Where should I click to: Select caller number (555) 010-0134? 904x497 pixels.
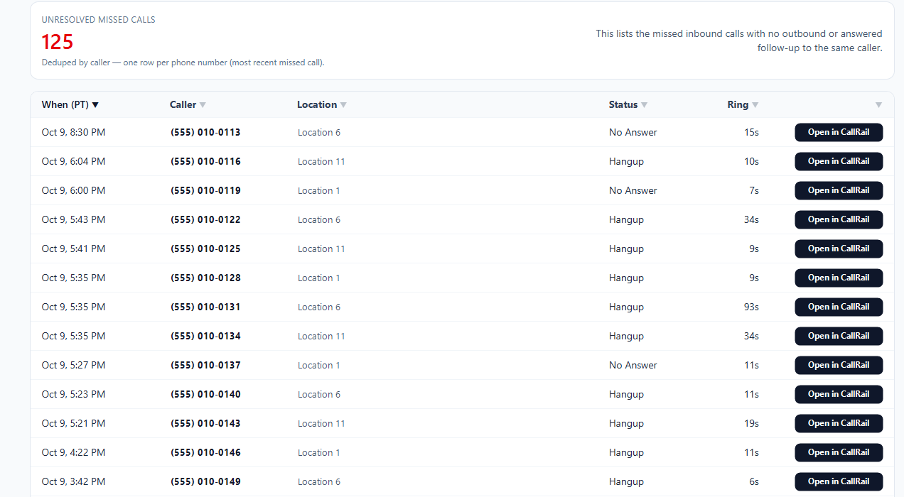[205, 337]
